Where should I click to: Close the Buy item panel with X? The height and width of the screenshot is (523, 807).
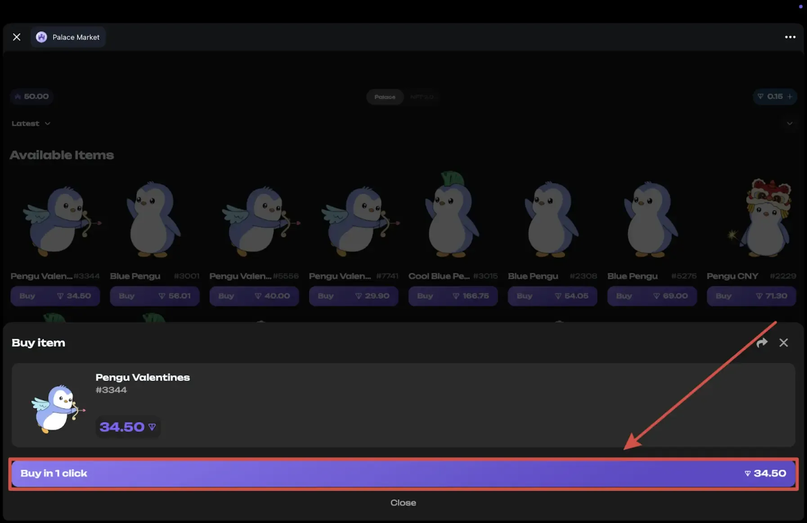[x=783, y=343]
